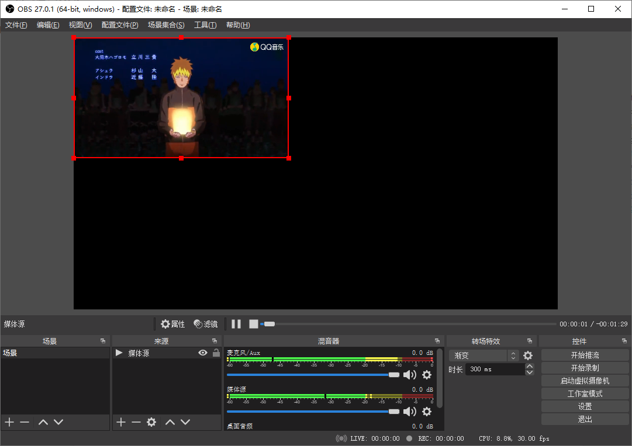Click top-center resize handle of preview source
This screenshot has width=632, height=446.
181,37
